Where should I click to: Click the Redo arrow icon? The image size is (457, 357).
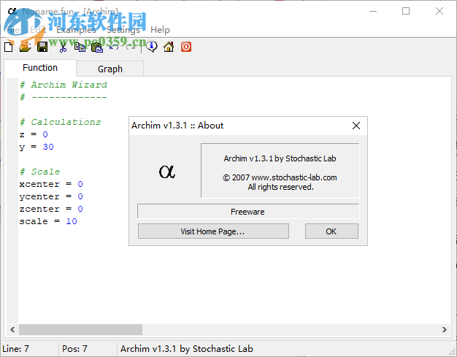(131, 47)
